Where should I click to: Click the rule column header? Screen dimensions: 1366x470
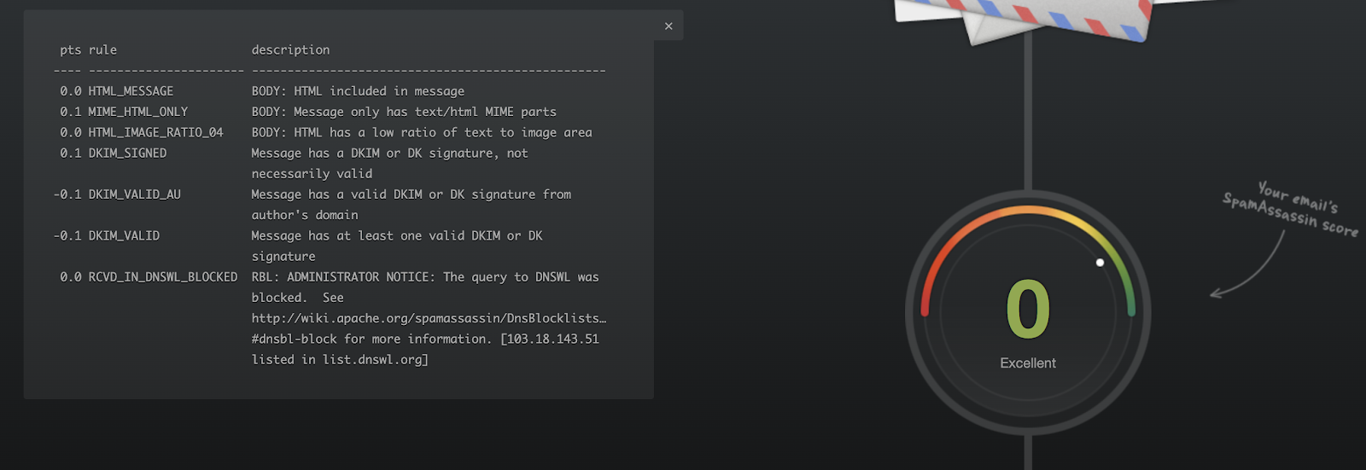coord(102,50)
